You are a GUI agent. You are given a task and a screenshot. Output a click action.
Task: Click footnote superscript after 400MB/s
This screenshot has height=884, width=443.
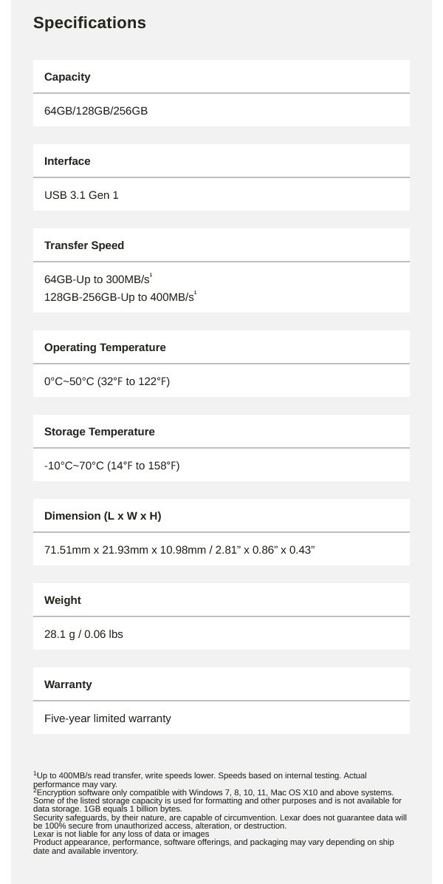point(196,293)
